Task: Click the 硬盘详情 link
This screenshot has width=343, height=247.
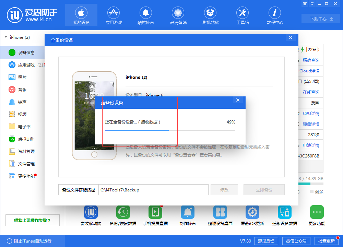Action: point(311,124)
